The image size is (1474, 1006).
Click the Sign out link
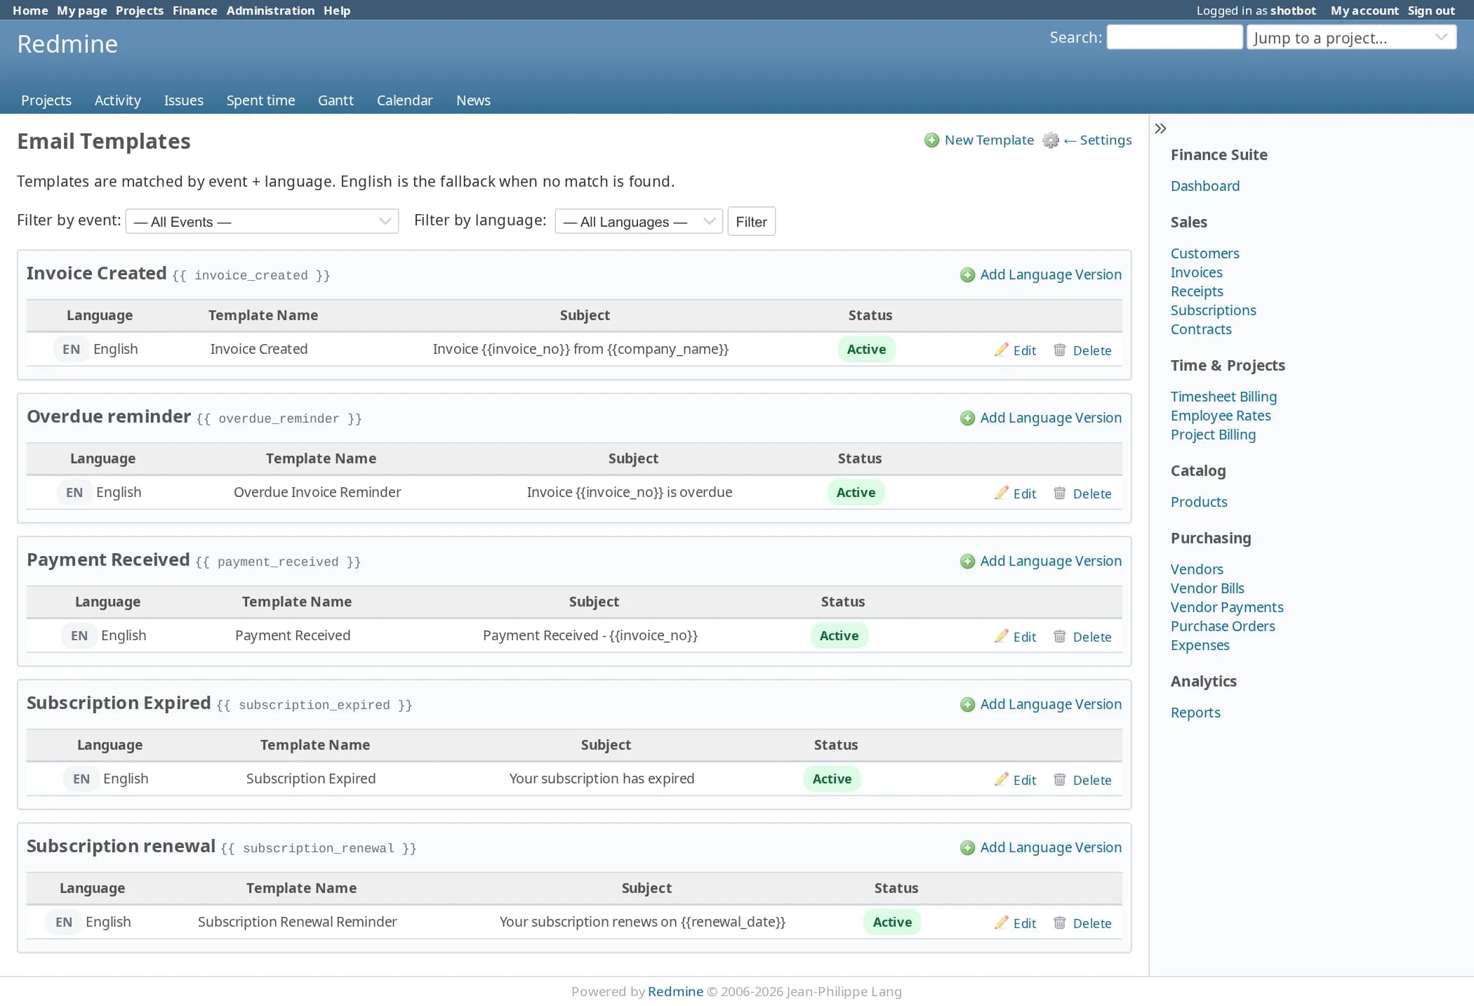coord(1431,11)
